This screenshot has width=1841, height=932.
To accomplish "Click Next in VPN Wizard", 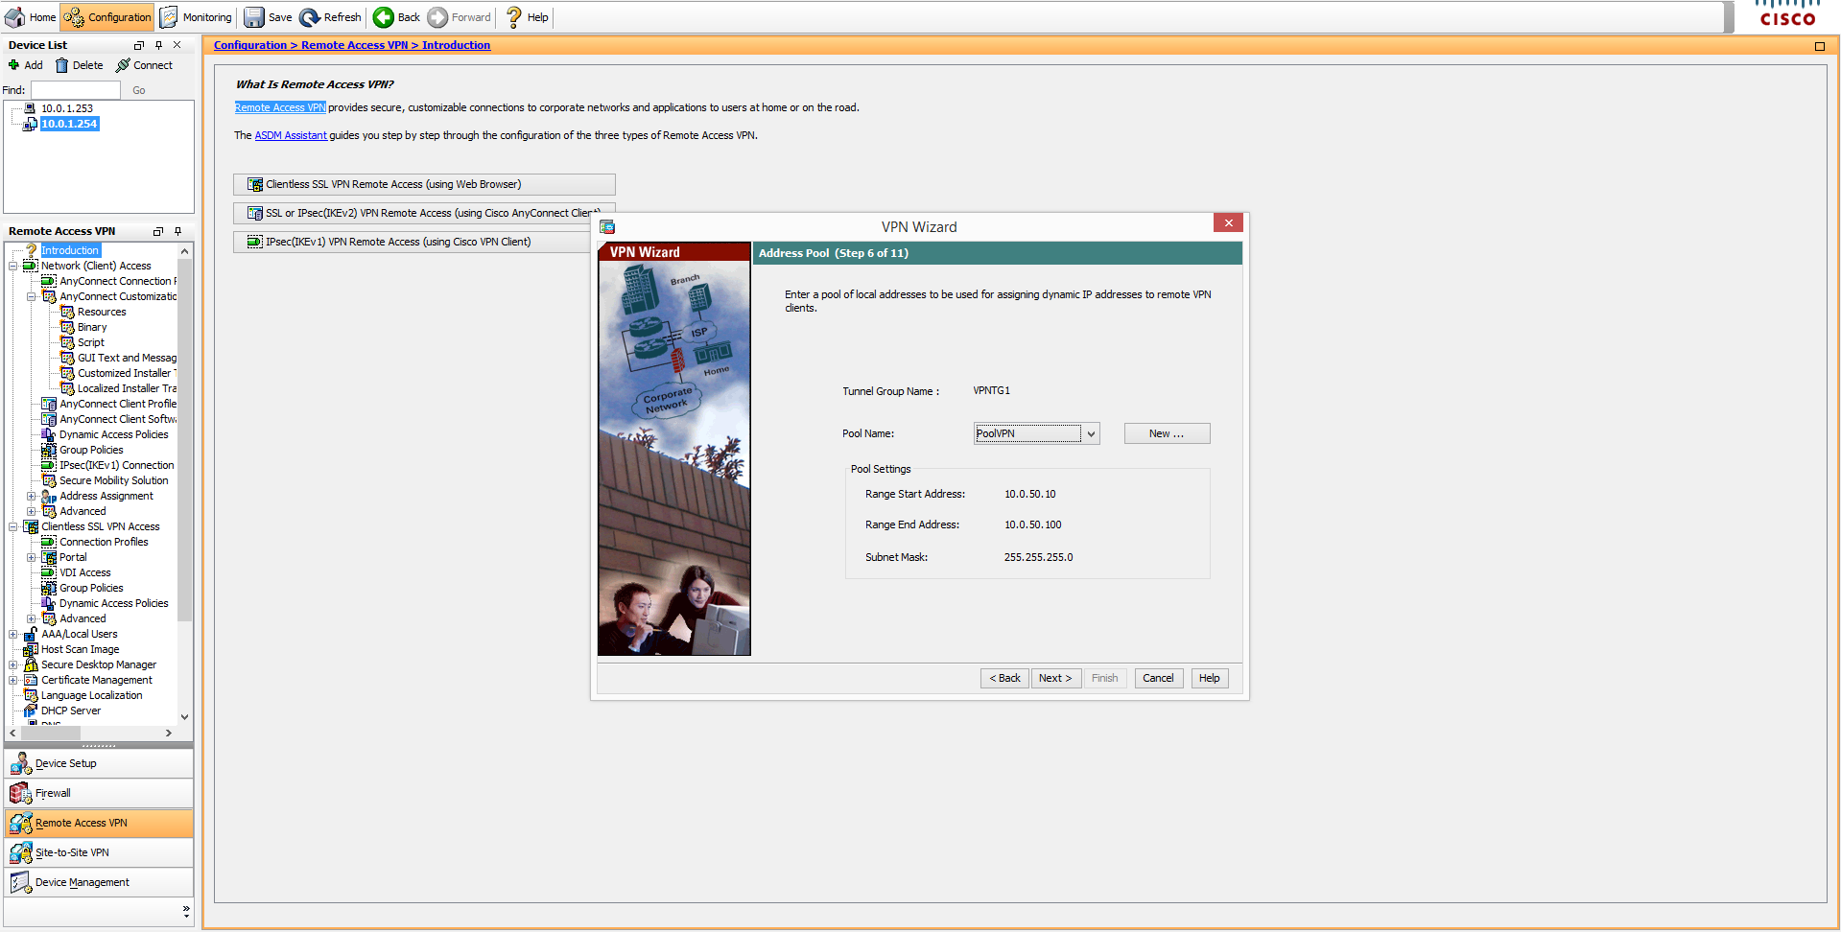I will [1056, 678].
